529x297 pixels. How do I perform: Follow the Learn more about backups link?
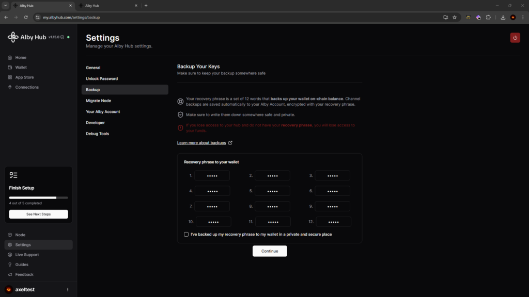click(201, 143)
